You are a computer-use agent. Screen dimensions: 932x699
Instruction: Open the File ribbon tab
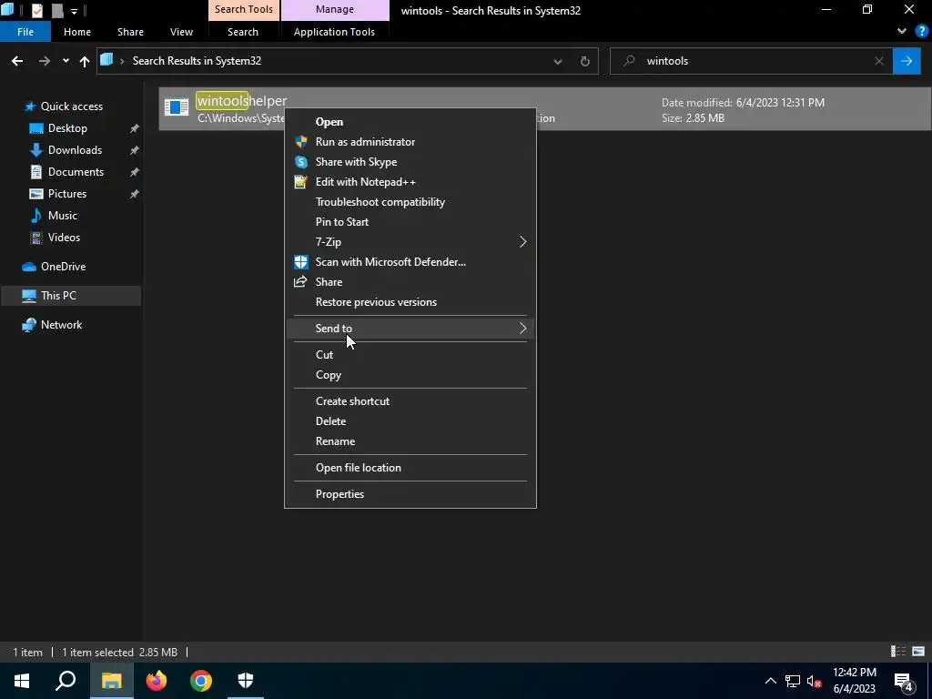pos(25,32)
